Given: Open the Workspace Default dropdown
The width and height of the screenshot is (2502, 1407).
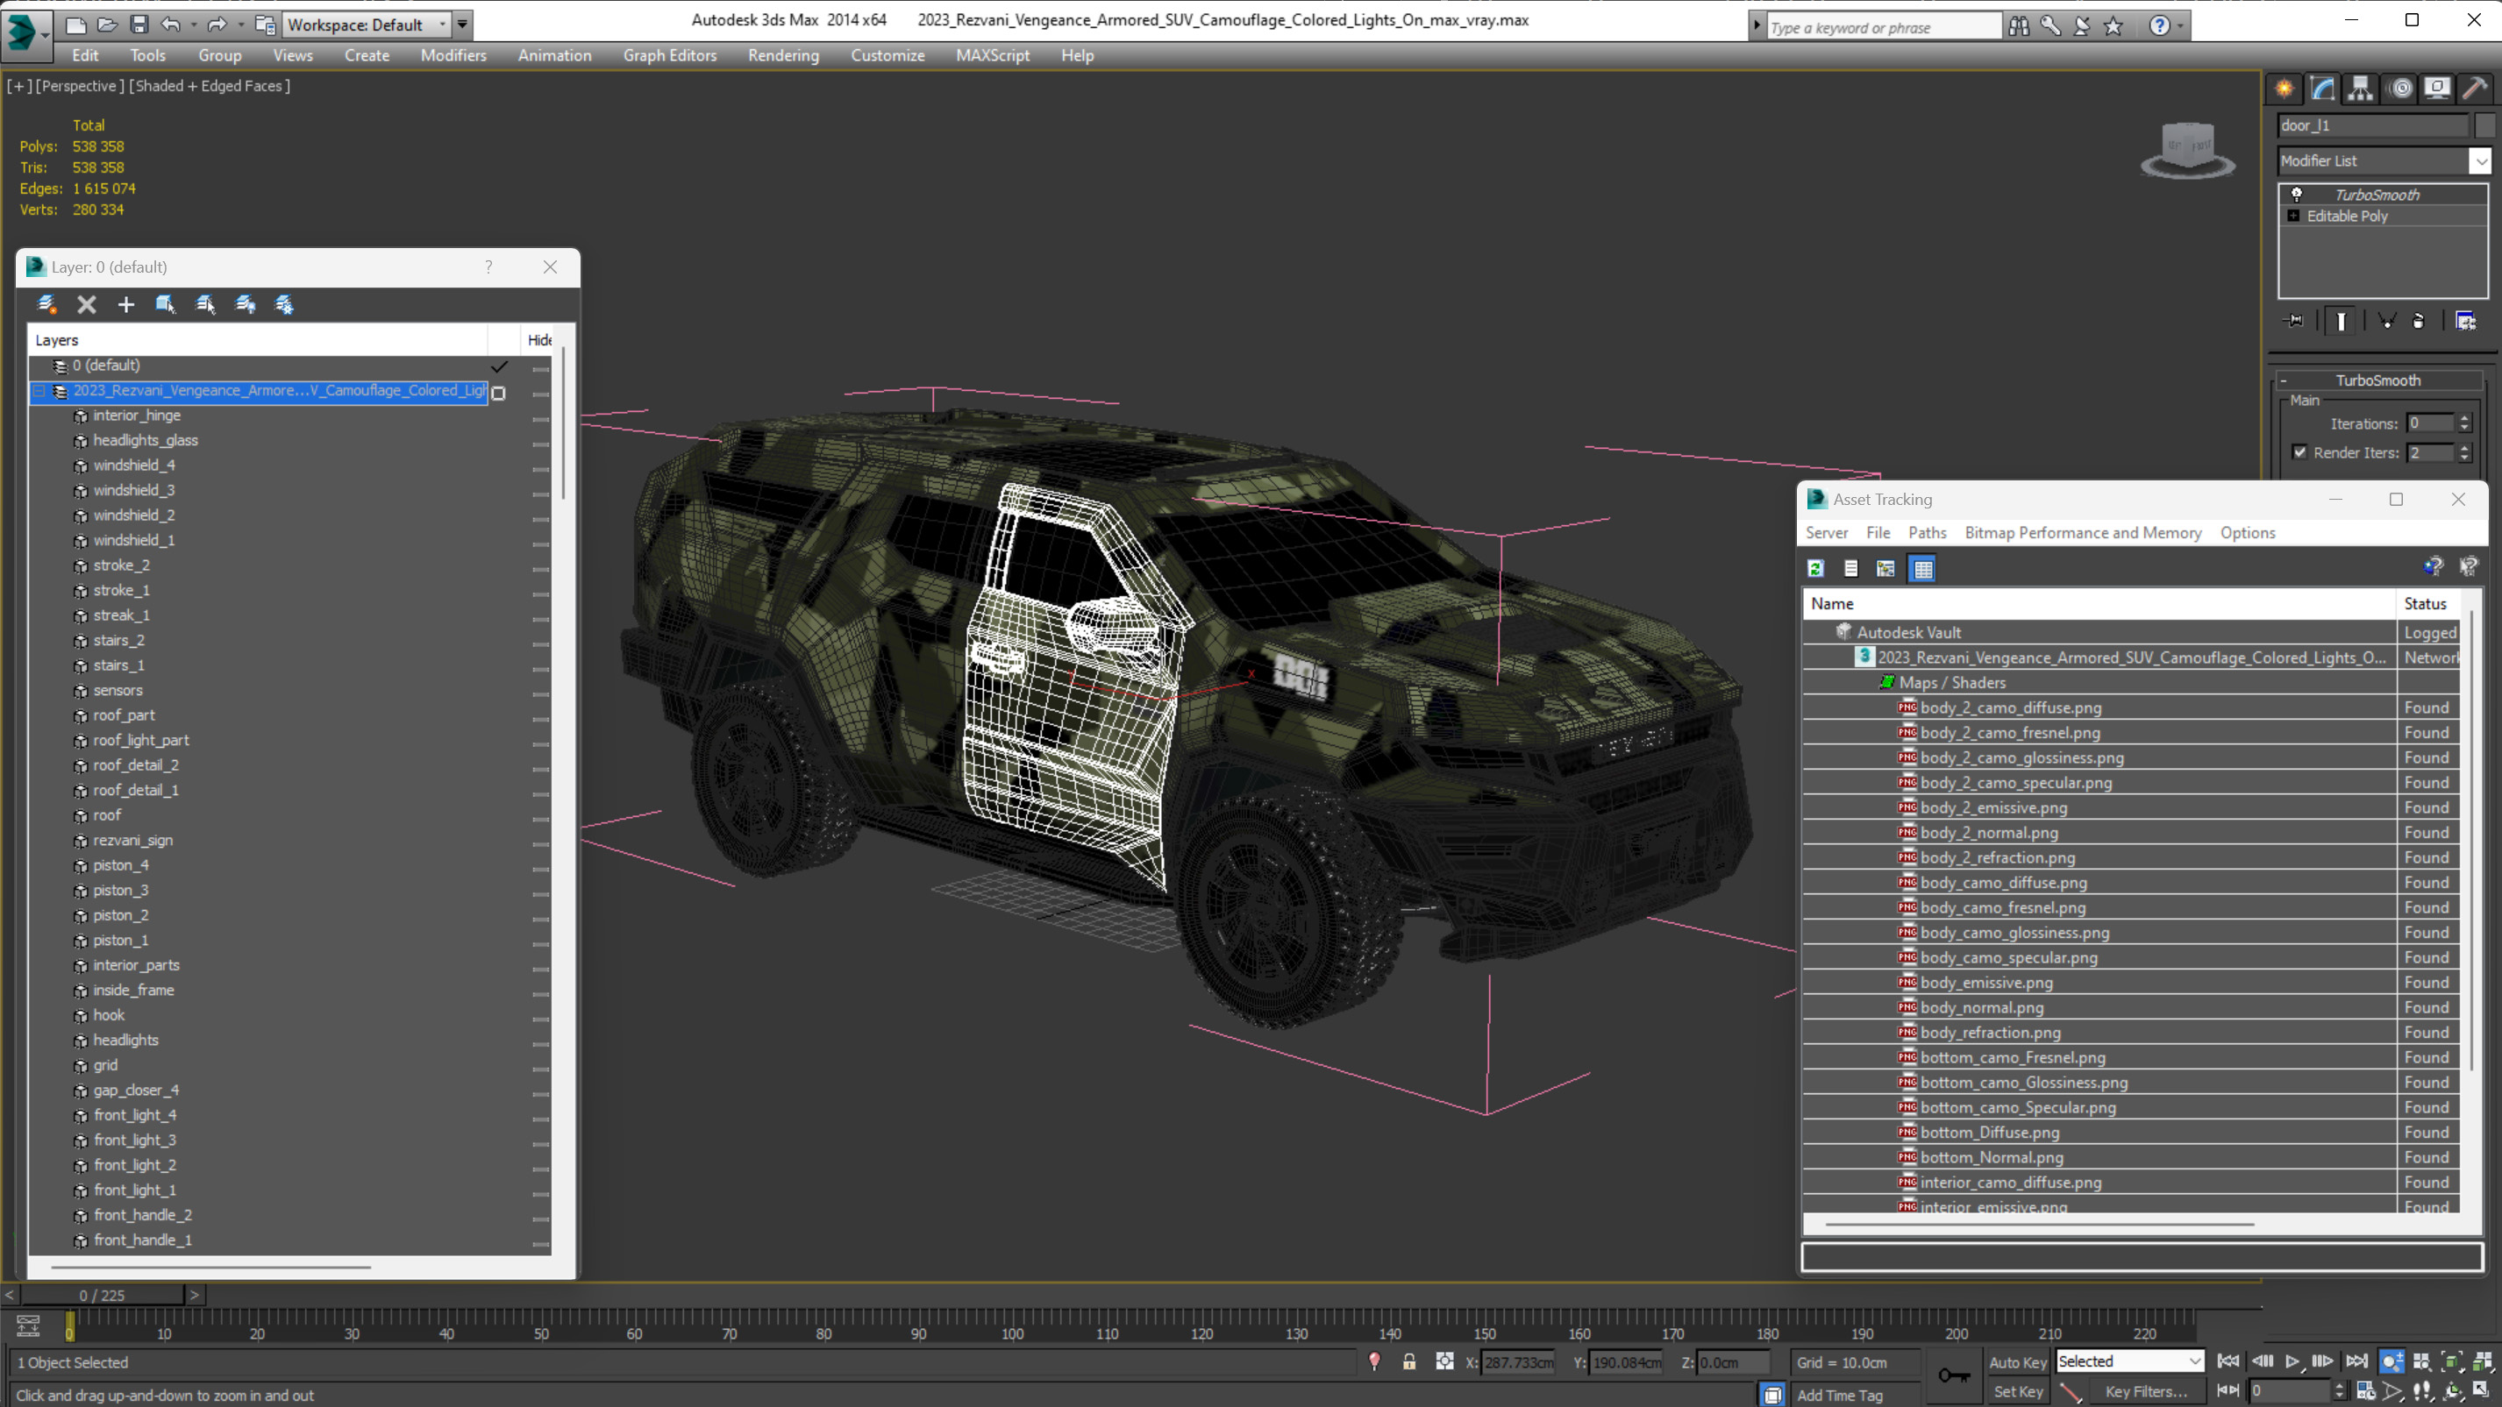Looking at the screenshot, I should click(368, 25).
